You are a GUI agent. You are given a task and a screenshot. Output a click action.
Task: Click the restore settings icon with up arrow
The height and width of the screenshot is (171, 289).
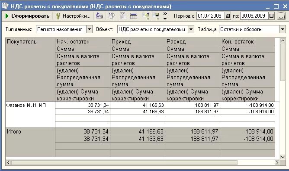(146, 16)
